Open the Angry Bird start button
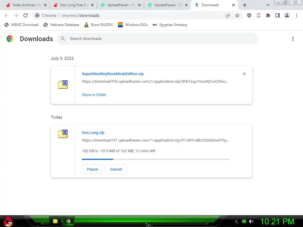This screenshot has height=227, width=303. (8, 221)
